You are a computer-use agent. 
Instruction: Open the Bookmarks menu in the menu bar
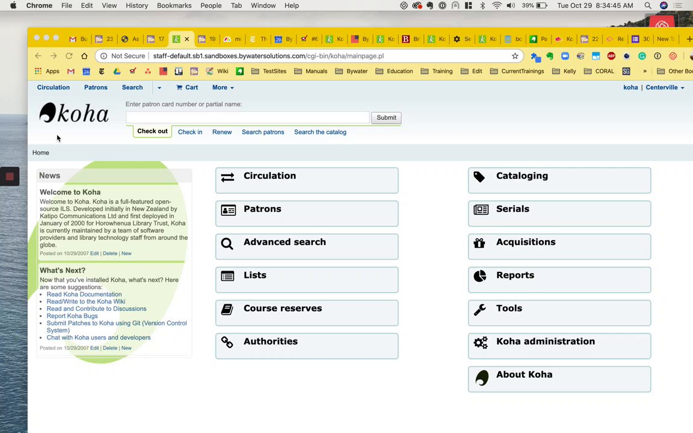174,5
